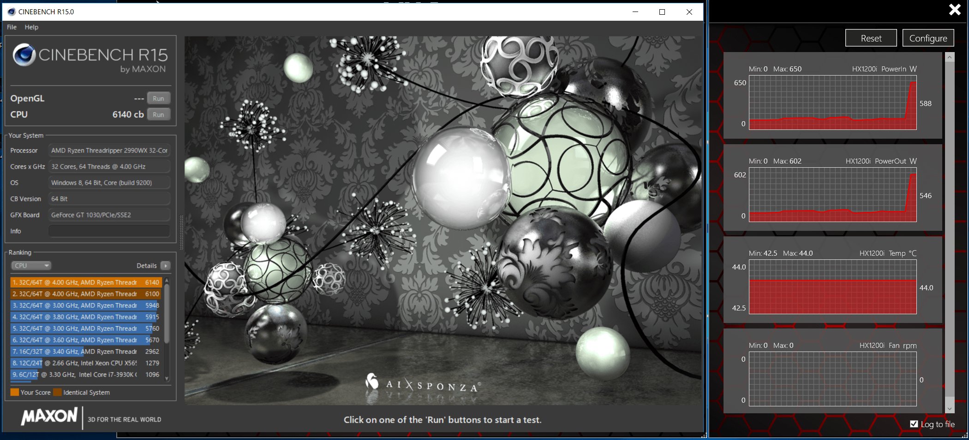Viewport: 969px width, 440px height.
Task: Close the monitor panel with the X
Action: coord(955,9)
